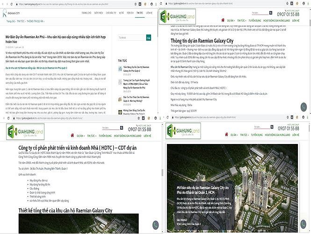Click the red home icon on the 'Thông tin dự án' page
The image size is (311, 234).
tap(223, 20)
